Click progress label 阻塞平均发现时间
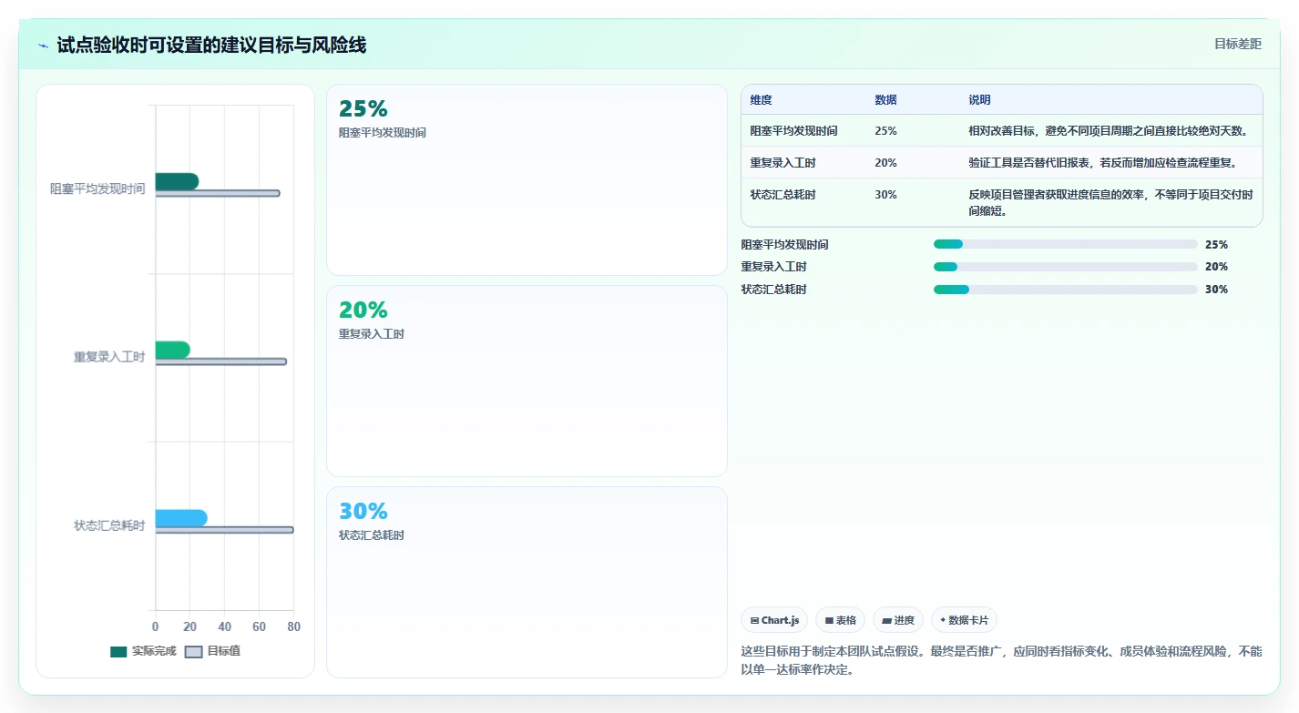 tap(785, 245)
